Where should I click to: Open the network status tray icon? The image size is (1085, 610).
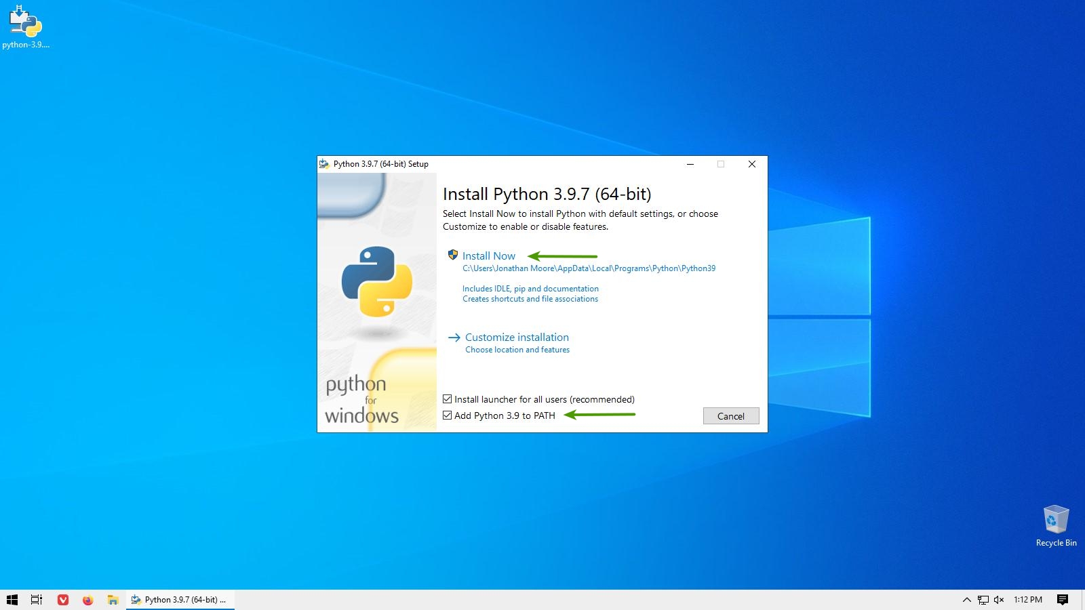[983, 600]
